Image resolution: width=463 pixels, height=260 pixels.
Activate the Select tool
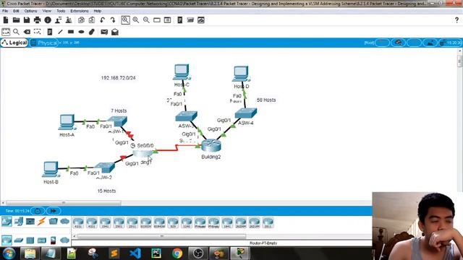coord(6,32)
